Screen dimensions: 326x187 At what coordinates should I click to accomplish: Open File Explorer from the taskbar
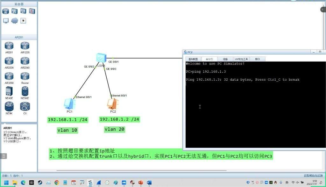[x=15, y=183]
